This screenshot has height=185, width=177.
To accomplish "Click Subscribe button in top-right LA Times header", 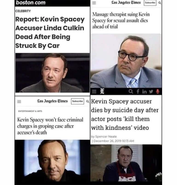I will (150, 3).
